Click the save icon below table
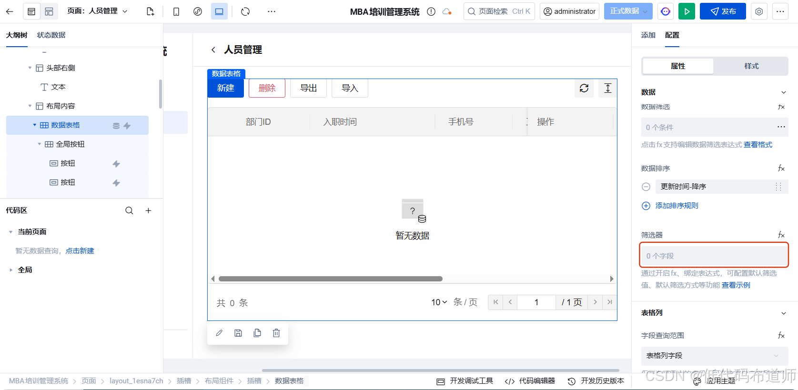Image resolution: width=798 pixels, height=390 pixels. (238, 333)
